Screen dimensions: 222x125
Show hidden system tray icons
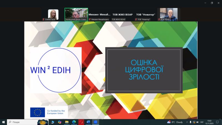tap(187, 122)
